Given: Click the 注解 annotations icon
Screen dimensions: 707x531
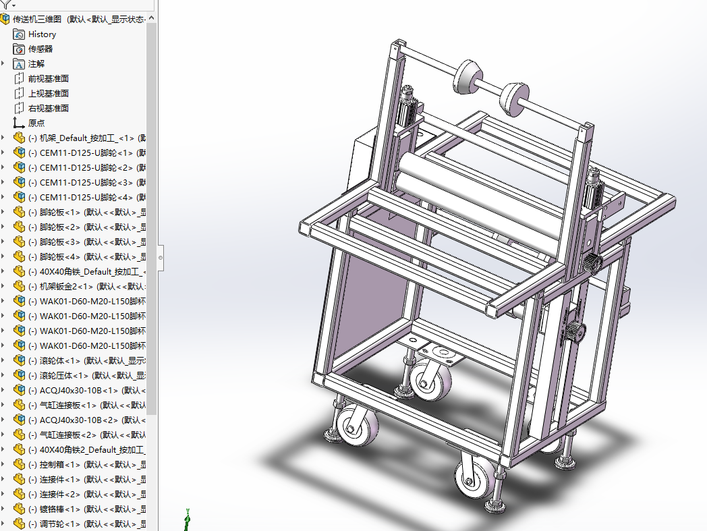Looking at the screenshot, I should pos(19,64).
